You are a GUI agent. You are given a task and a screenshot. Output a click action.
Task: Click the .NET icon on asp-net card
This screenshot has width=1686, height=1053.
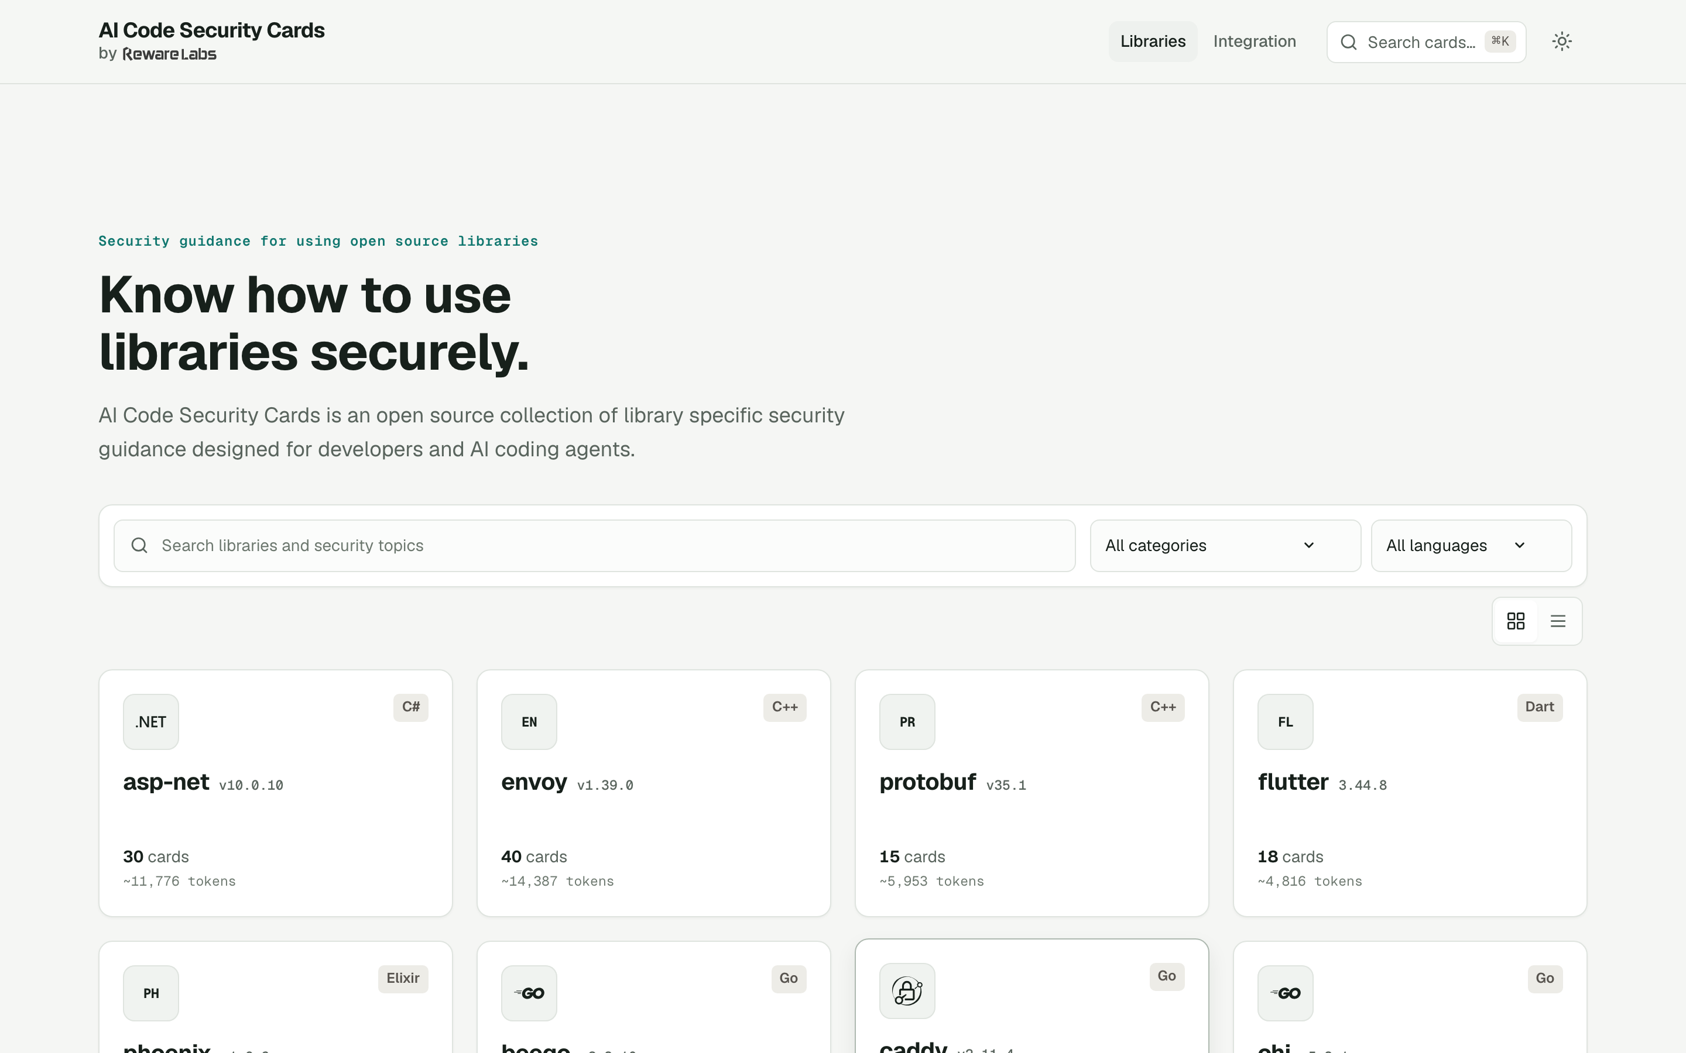(x=150, y=721)
